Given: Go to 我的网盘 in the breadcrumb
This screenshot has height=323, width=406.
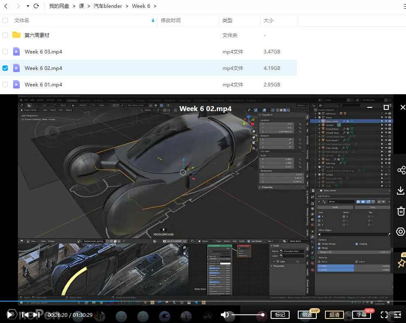Looking at the screenshot, I should pos(59,6).
